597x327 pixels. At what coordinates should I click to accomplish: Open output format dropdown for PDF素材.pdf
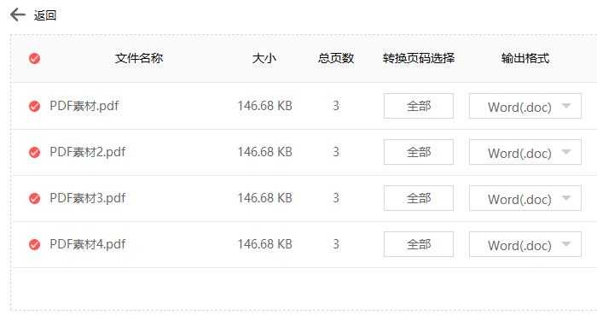(525, 106)
